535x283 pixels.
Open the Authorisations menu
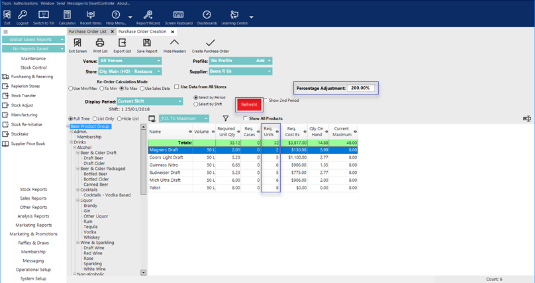point(26,3)
